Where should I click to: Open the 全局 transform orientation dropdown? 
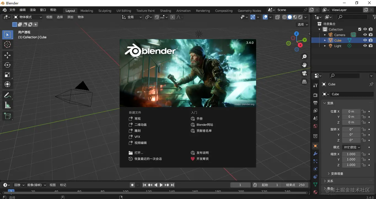(x=132, y=17)
